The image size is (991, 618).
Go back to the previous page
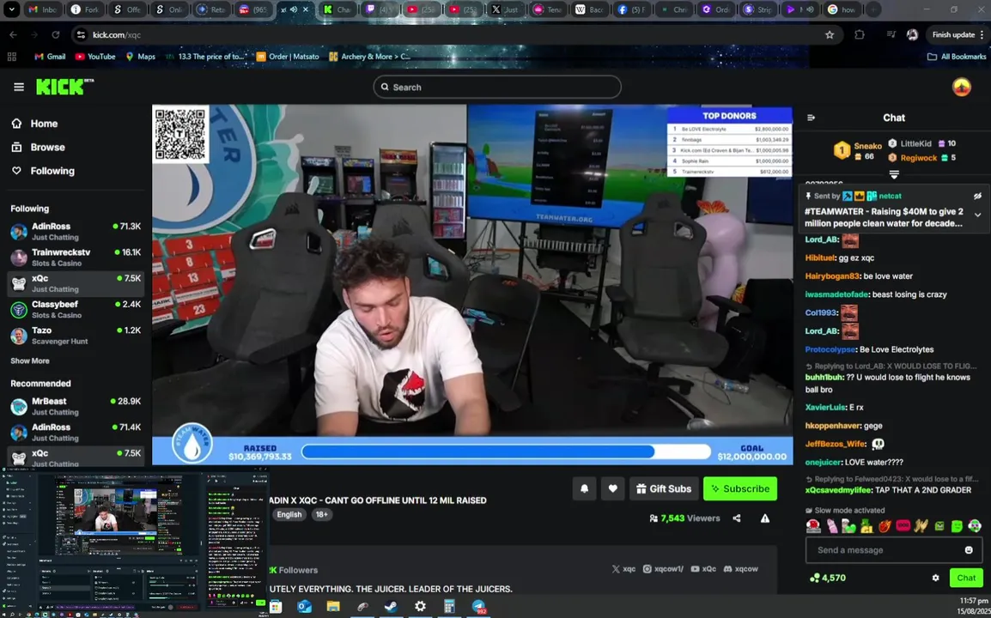point(13,34)
